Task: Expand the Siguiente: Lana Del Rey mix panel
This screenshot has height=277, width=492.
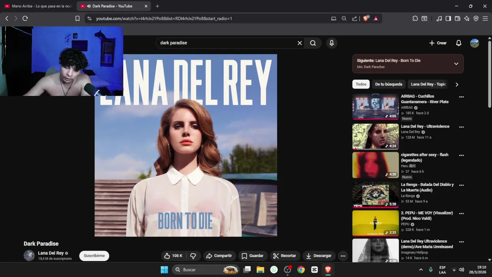Action: pyautogui.click(x=456, y=64)
